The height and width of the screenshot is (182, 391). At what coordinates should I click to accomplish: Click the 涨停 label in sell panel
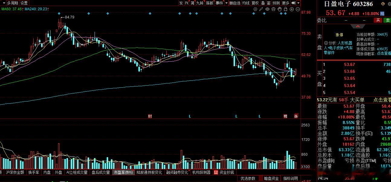pyautogui.click(x=339, y=35)
